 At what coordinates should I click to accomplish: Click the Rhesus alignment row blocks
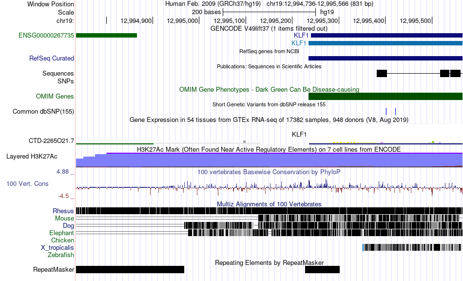pos(270,211)
